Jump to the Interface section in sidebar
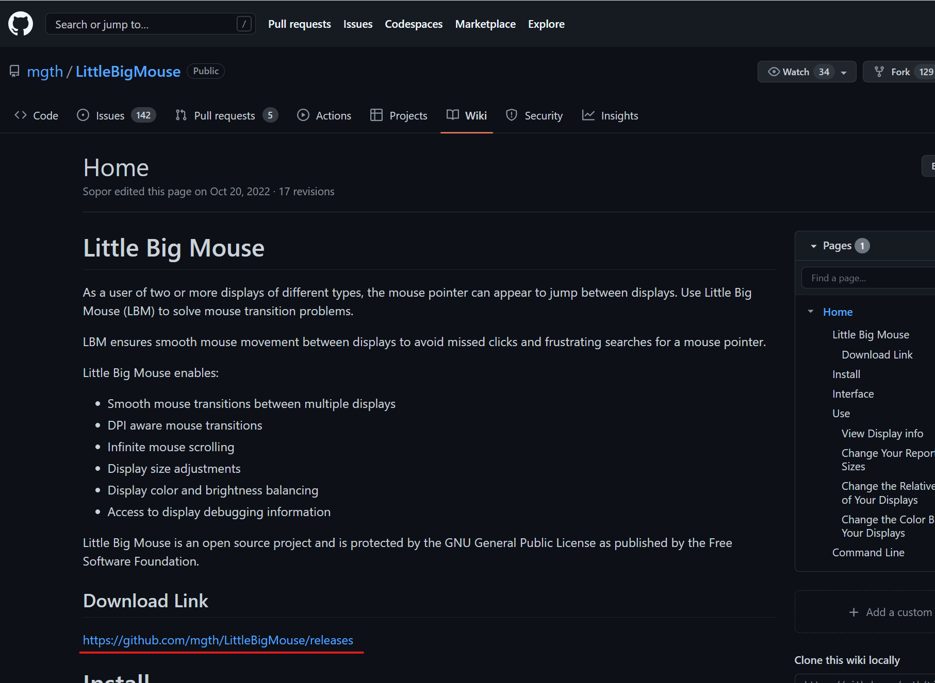 pyautogui.click(x=853, y=394)
